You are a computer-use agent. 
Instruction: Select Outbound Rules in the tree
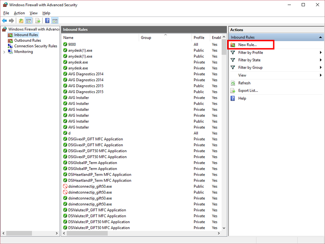[x=28, y=40]
